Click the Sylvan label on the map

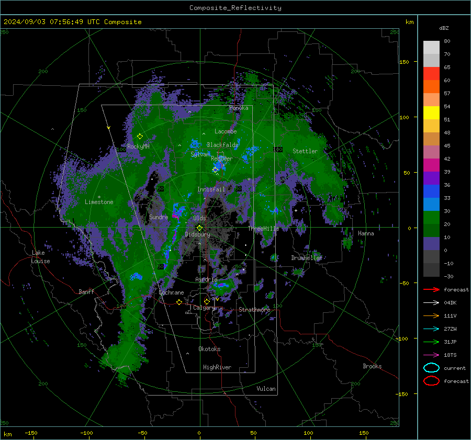(x=200, y=154)
